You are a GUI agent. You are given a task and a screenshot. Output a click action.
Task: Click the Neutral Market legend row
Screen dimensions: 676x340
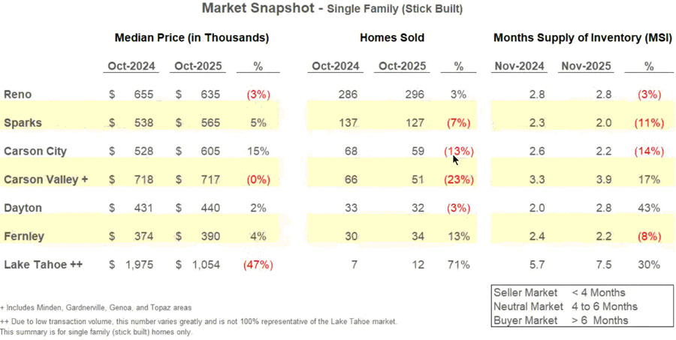click(565, 306)
